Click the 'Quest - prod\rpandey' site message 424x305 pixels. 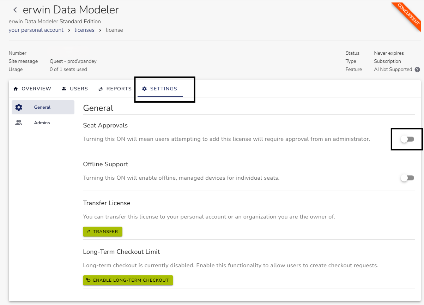tap(73, 61)
